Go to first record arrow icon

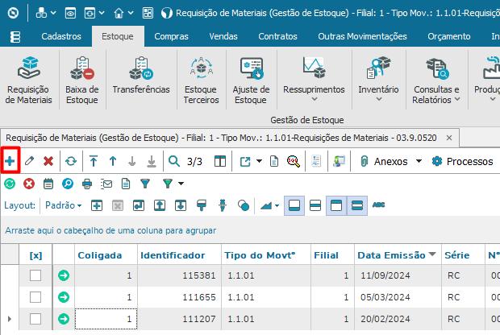coord(94,161)
